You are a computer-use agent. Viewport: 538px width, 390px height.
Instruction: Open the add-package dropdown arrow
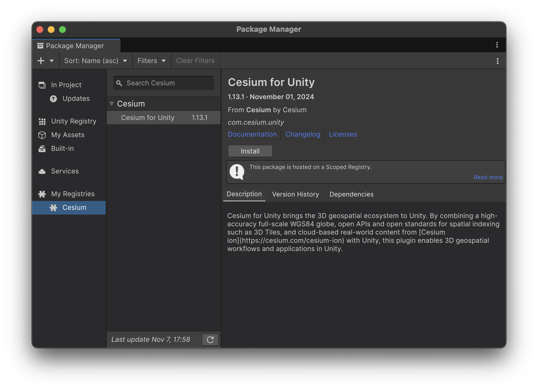coord(52,61)
